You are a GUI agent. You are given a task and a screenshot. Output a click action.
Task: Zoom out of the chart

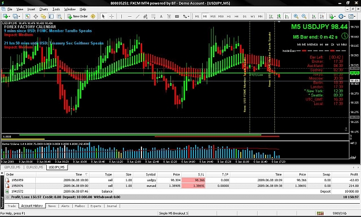pos(304,16)
